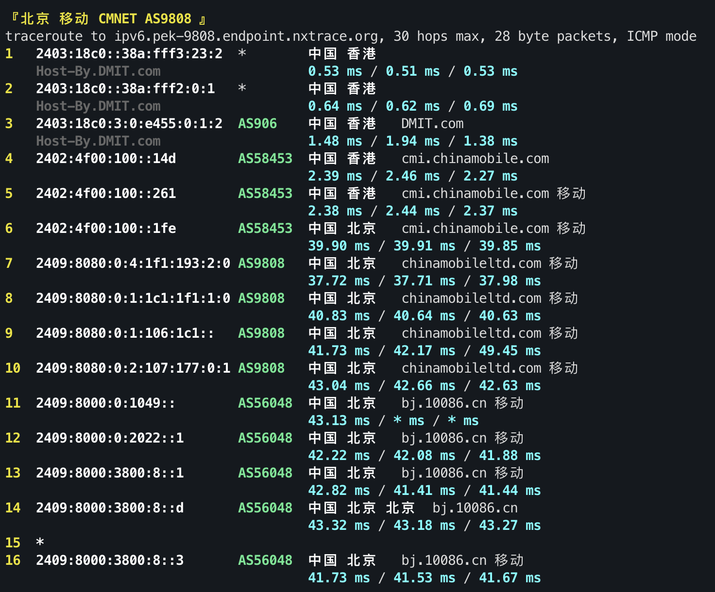Click hop 10 address 2409:8080:0:2:107:177:0:1

coord(133,368)
